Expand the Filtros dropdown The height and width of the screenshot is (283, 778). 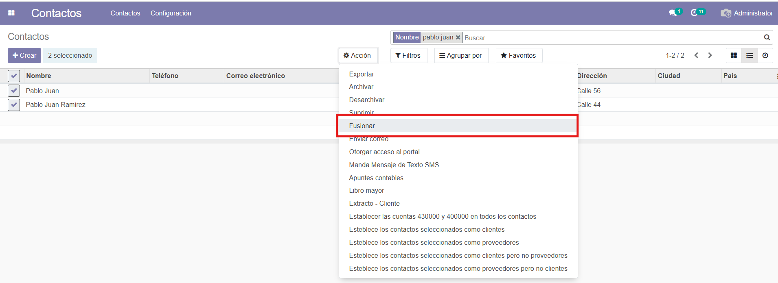click(x=408, y=55)
